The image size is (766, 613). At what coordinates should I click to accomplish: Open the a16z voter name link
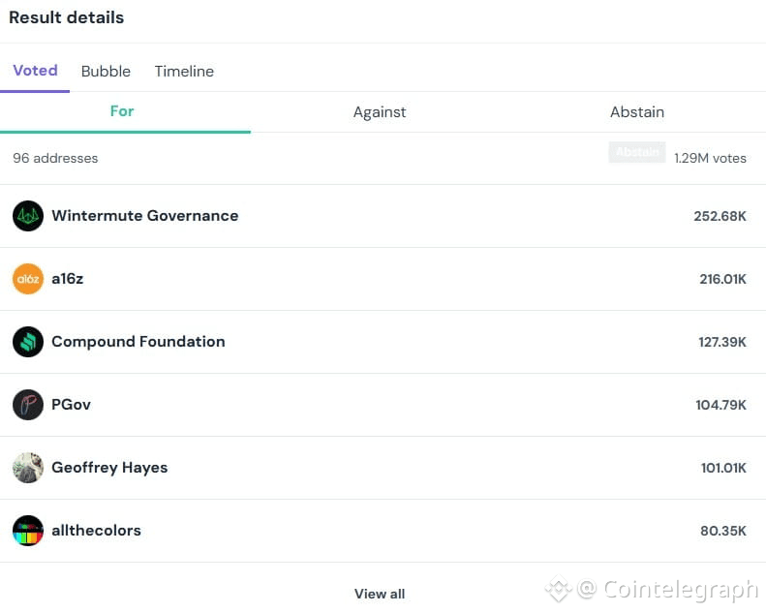[x=68, y=279]
